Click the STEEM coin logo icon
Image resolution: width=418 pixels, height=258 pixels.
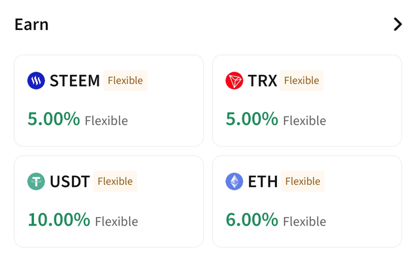(x=36, y=81)
